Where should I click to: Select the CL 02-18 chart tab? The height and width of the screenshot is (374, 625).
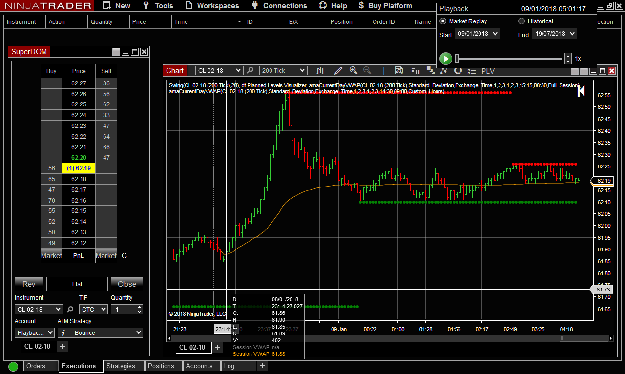coord(194,347)
